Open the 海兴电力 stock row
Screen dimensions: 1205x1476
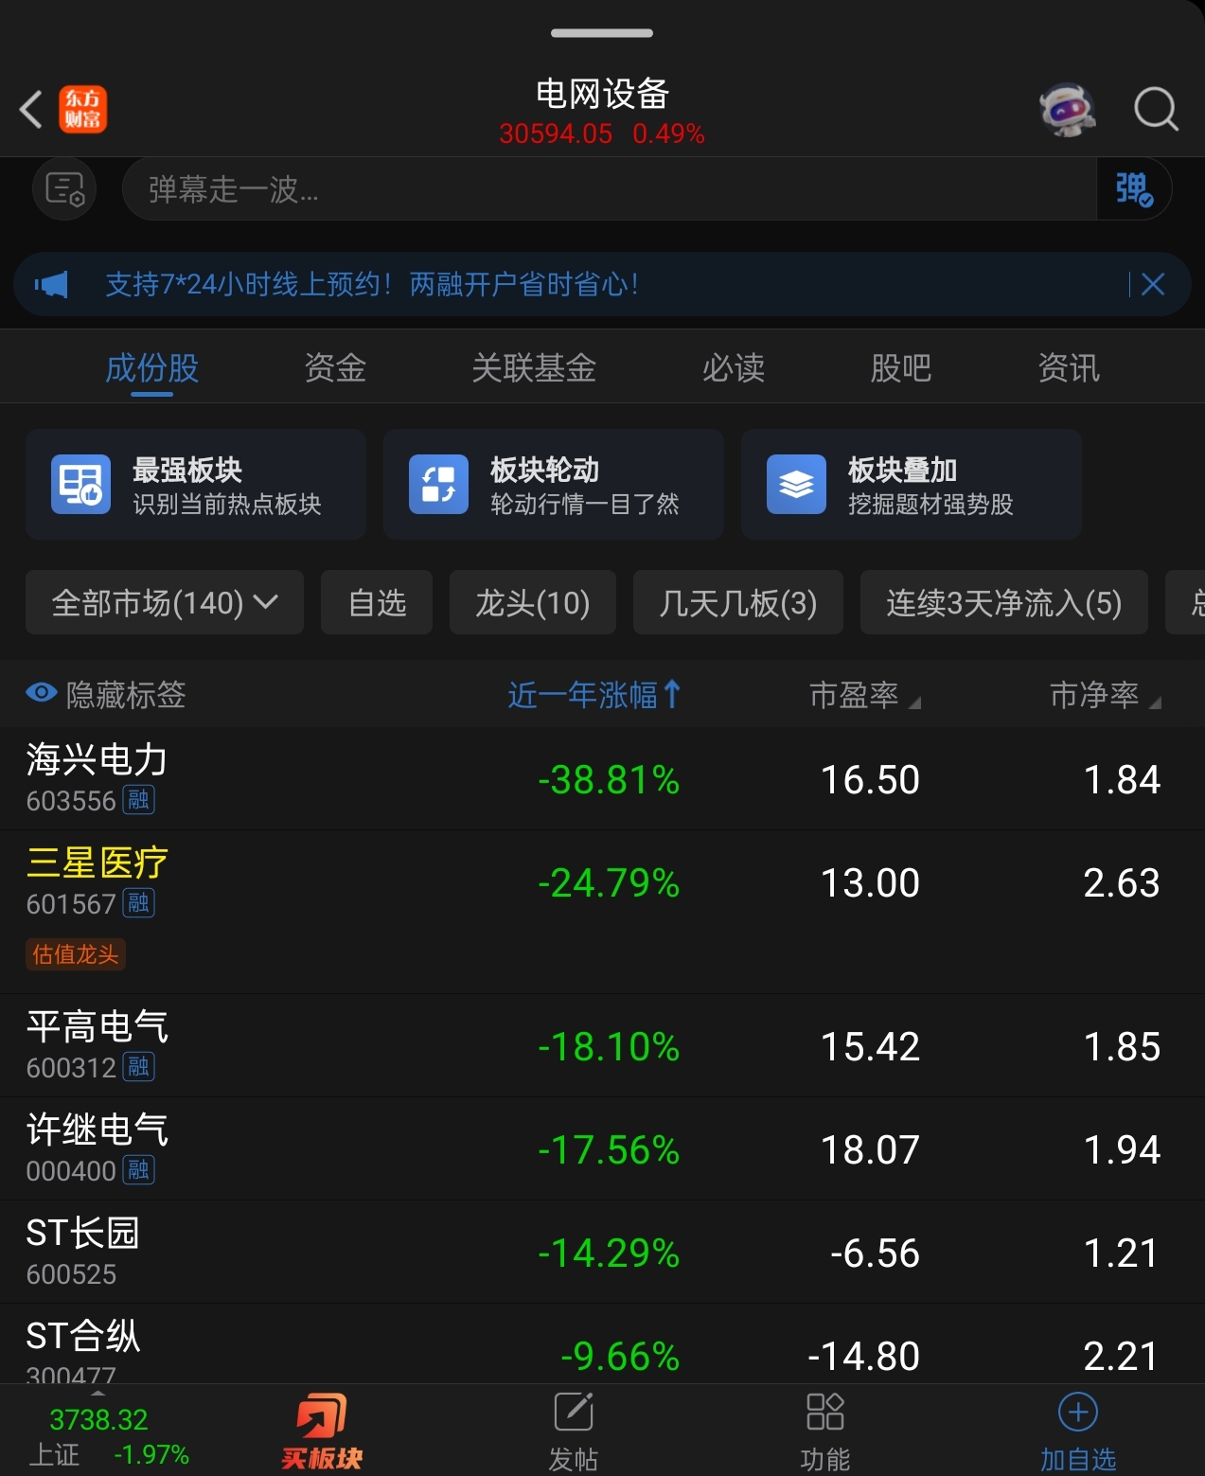pyautogui.click(x=602, y=779)
